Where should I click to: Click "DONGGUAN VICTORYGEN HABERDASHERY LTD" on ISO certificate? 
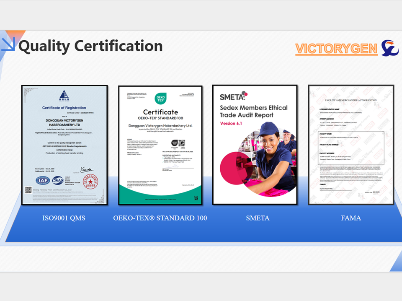64,123
